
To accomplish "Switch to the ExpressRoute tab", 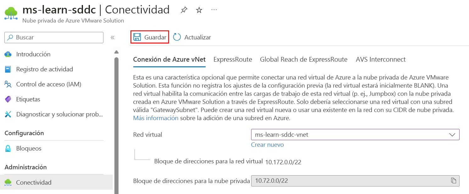I will [233, 59].
